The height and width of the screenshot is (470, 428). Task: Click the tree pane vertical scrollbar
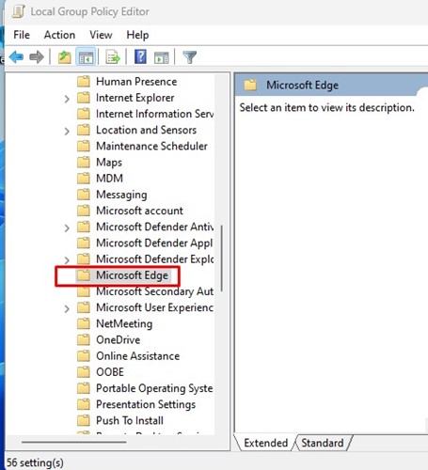222,258
